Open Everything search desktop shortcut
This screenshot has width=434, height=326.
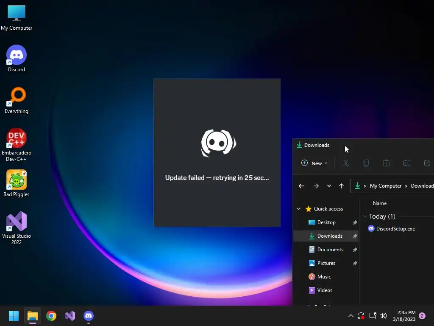click(x=17, y=100)
